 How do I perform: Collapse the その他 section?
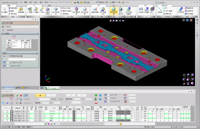37,53
